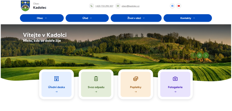Click the Kadolec coat of arms logo
This screenshot has width=232, height=111.
tap(26, 6)
